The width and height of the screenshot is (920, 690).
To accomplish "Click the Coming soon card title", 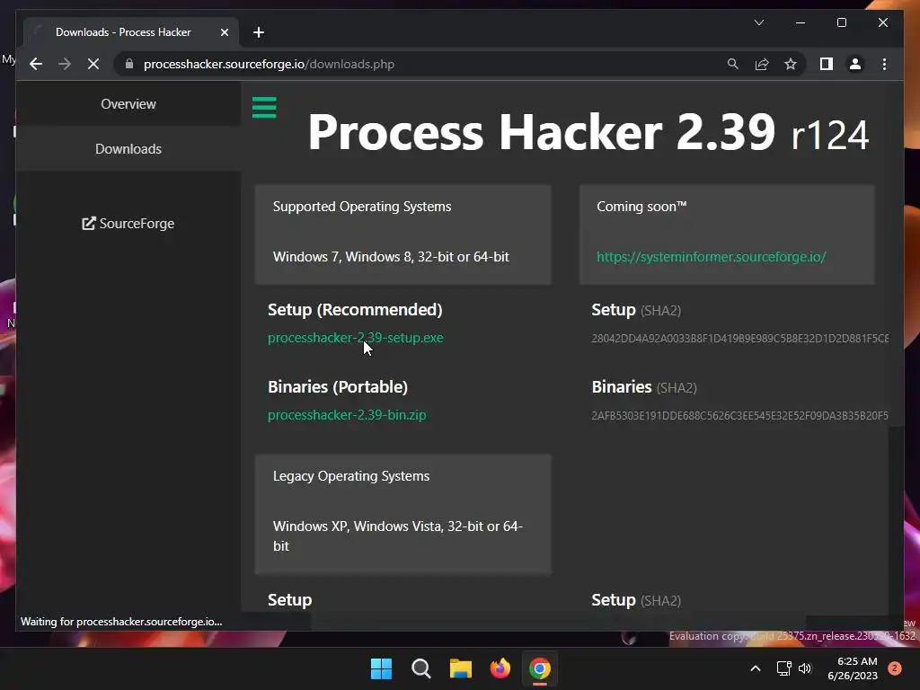I will [641, 207].
